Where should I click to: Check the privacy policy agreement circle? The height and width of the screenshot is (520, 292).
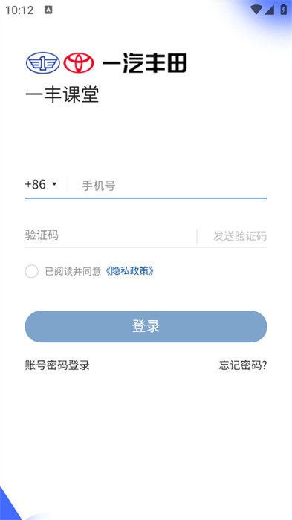point(31,271)
